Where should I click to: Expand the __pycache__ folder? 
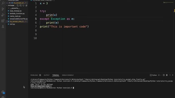pyautogui.click(x=15, y=8)
